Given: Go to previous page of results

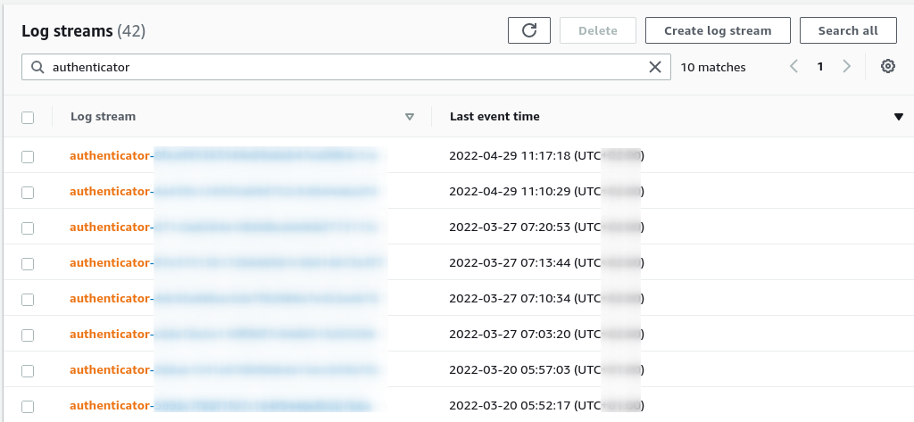Looking at the screenshot, I should point(794,66).
